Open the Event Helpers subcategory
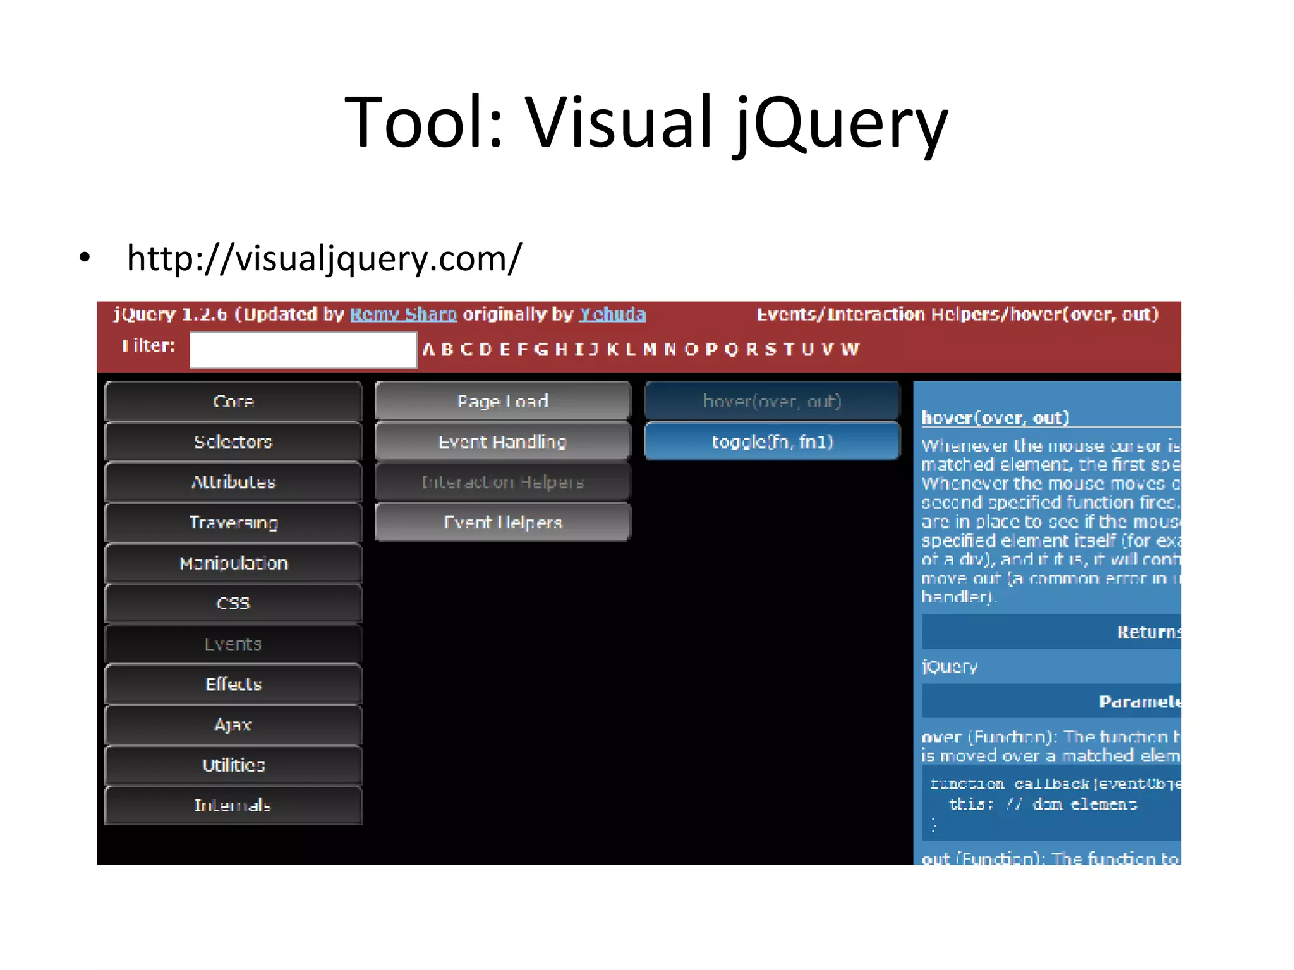The height and width of the screenshot is (970, 1294). 503,523
